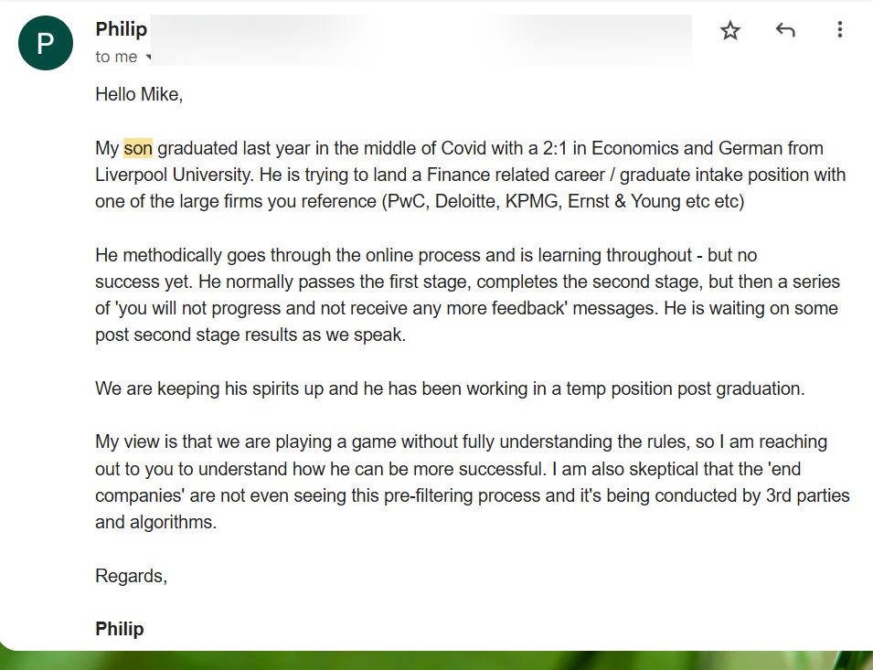Star this email from Philip

pyautogui.click(x=729, y=31)
